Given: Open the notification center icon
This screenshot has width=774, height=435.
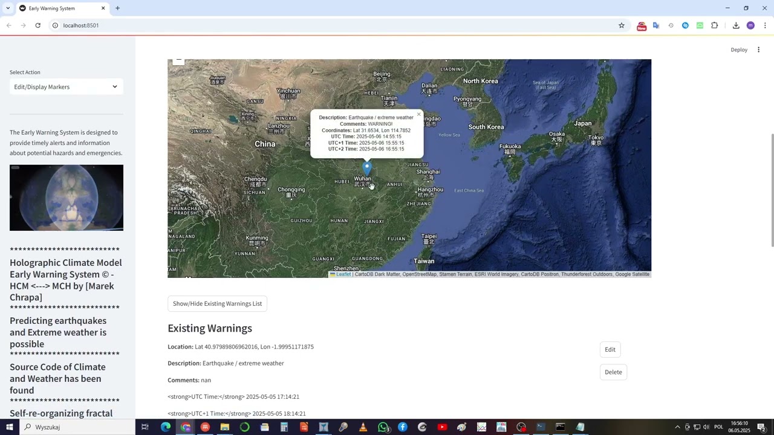Looking at the screenshot, I should pyautogui.click(x=762, y=427).
